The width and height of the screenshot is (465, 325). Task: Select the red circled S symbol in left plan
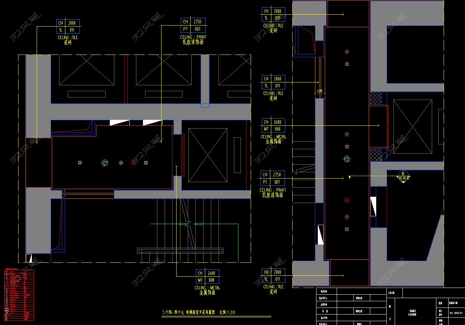pyautogui.click(x=134, y=162)
